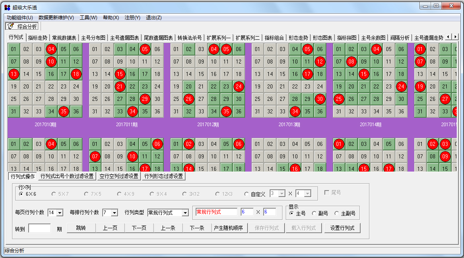Viewport: 464px width, 258px height.
Task: Open 行列形态过滤设置 tab
Action: pos(163,176)
